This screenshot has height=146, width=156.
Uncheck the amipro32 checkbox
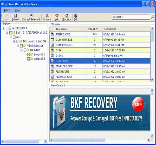pos(28,59)
